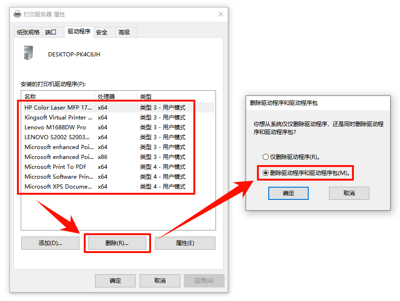This screenshot has height=301, width=400.
Task: Switch to the 纸张规格 tab
Action: 28,32
